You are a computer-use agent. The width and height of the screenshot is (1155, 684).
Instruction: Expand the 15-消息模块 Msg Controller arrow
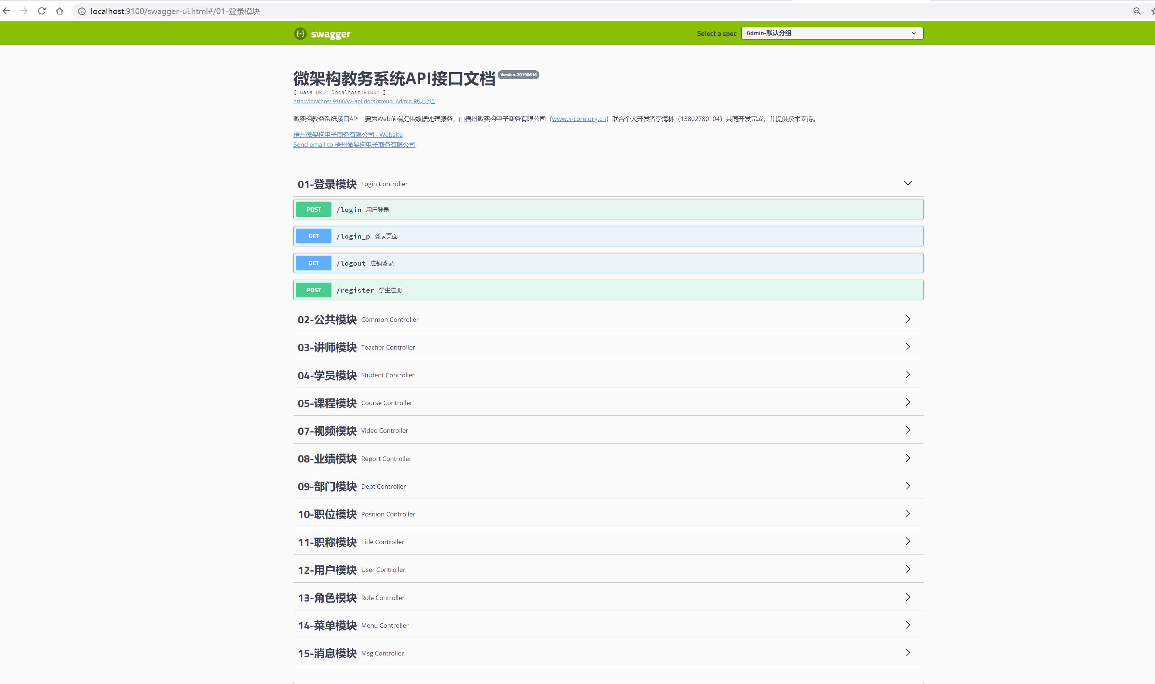[907, 653]
